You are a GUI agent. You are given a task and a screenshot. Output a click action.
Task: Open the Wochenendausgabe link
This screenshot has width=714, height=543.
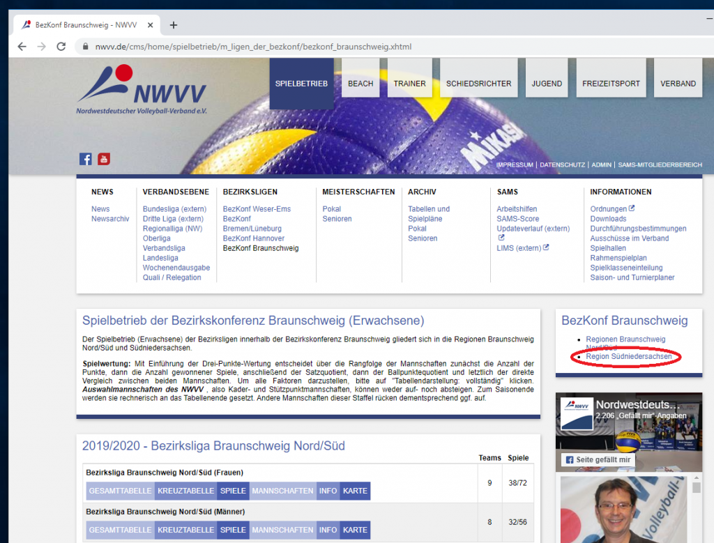(x=176, y=268)
